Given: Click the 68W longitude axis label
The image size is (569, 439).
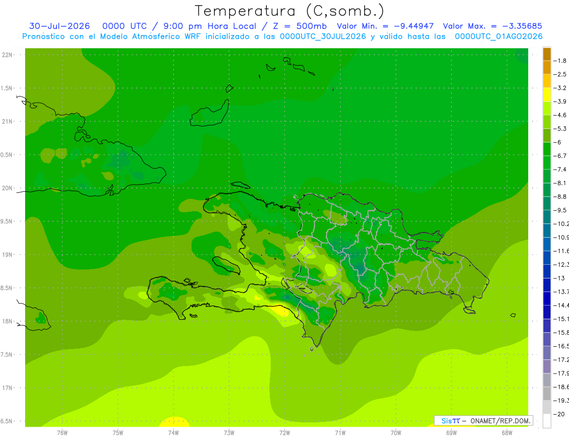Looking at the screenshot, I should 507,433.
